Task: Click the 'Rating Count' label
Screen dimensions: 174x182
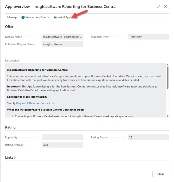Action: pos(99,137)
